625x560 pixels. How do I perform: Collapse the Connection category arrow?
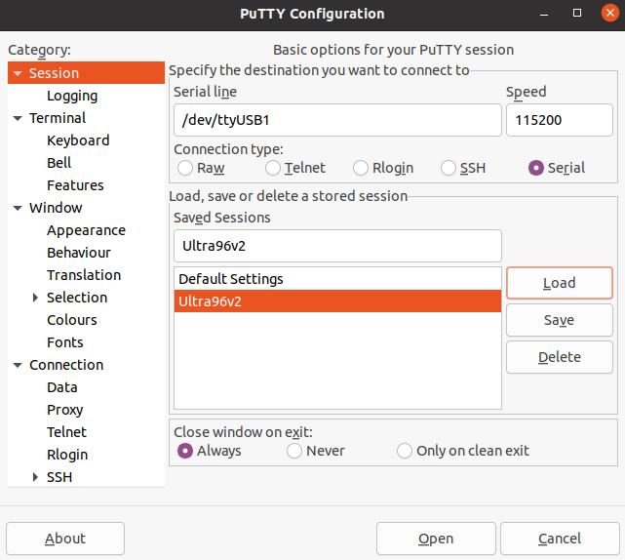(x=18, y=365)
